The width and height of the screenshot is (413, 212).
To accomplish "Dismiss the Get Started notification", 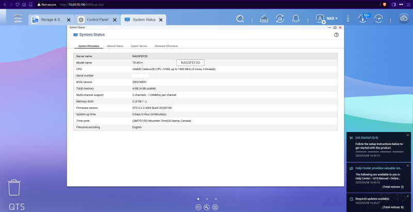I will [x=408, y=135].
